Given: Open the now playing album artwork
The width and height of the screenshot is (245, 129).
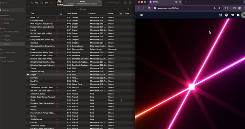Looking at the screenshot, I should point(60,3).
